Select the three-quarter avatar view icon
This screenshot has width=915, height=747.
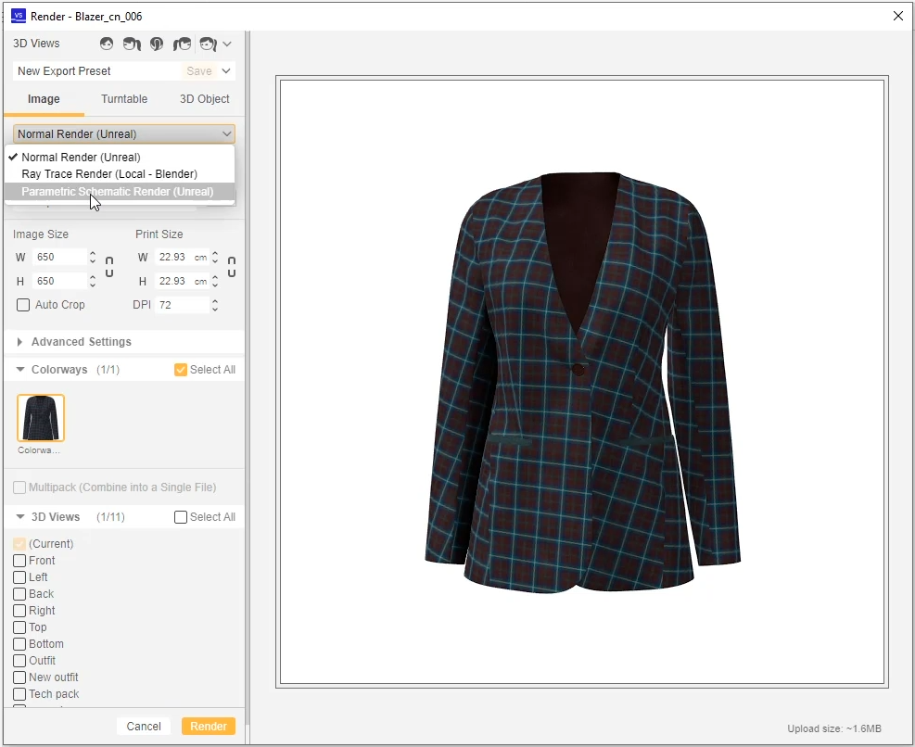click(x=208, y=44)
